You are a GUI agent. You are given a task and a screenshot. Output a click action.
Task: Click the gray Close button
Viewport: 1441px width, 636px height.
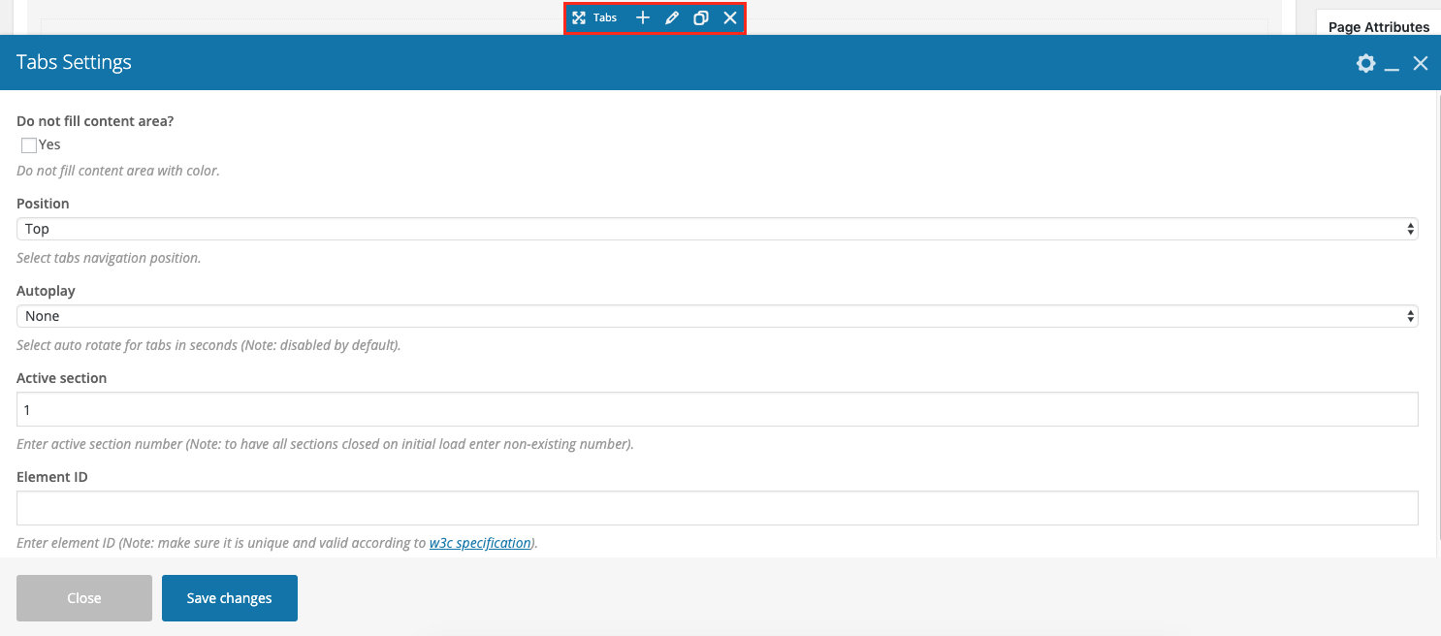pyautogui.click(x=84, y=598)
